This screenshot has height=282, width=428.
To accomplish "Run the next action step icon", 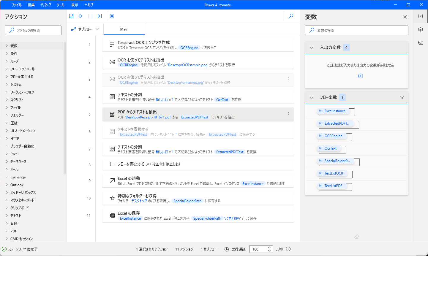I will 100,16.
